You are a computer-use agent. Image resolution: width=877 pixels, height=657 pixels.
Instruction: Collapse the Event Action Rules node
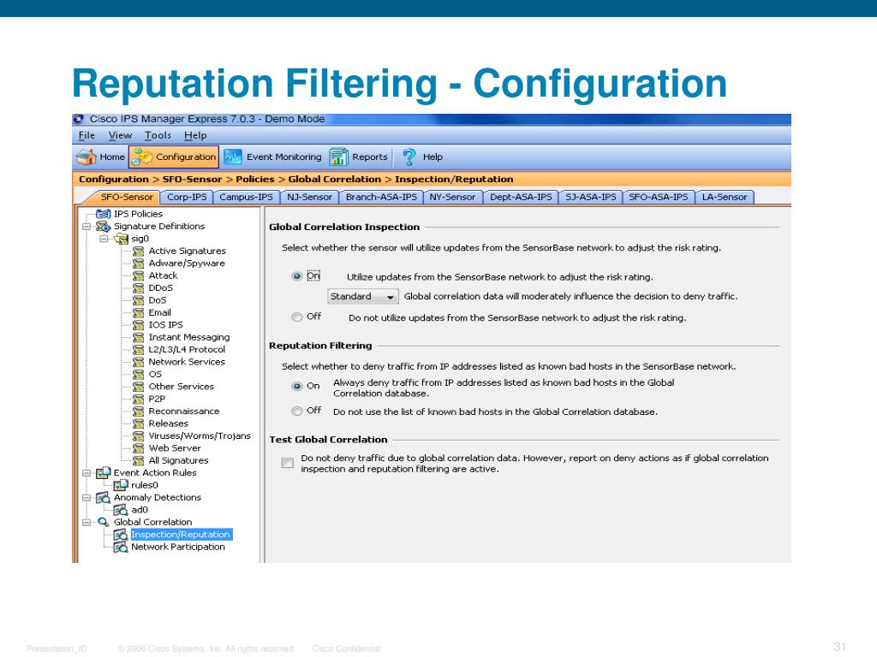[87, 472]
